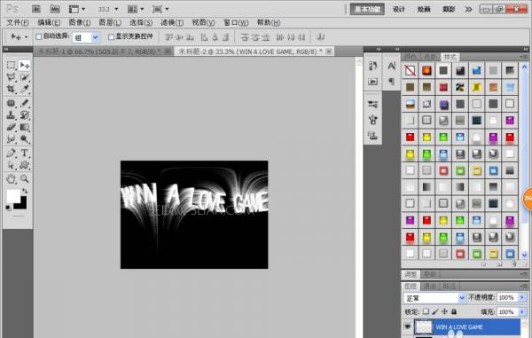Toggle lock transparent pixels
This screenshot has height=338, width=532.
coord(426,311)
